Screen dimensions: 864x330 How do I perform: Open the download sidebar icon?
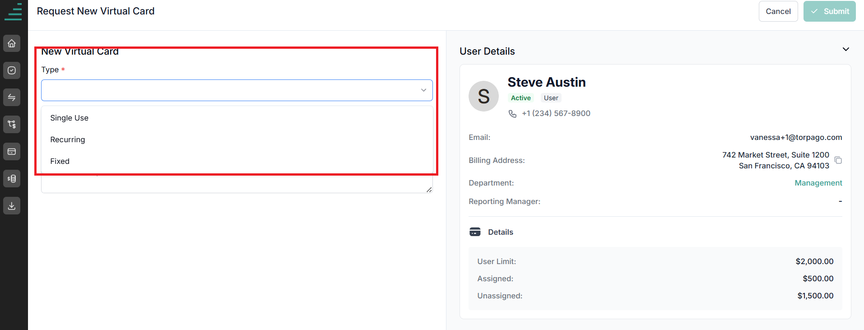12,206
